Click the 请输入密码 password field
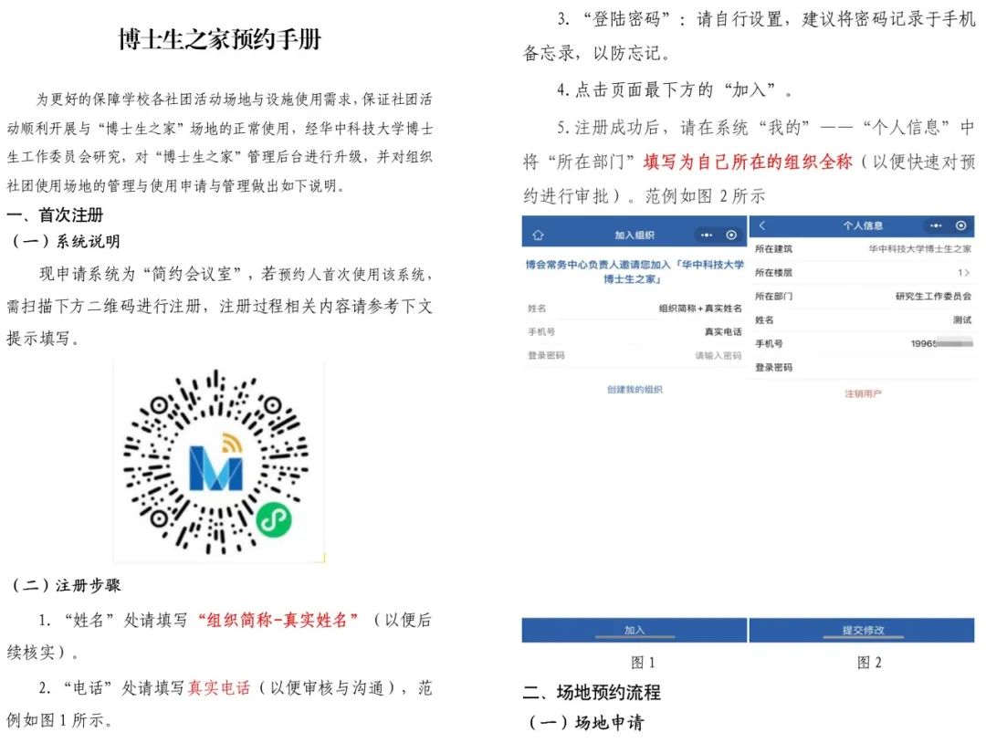986x743 pixels. tap(635, 355)
